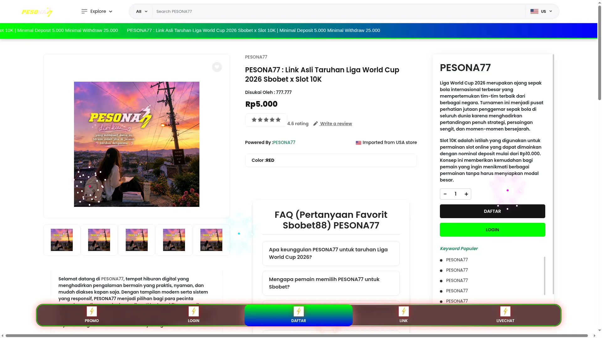Open the All category dropdown
The height and width of the screenshot is (338, 602).
[x=142, y=11]
